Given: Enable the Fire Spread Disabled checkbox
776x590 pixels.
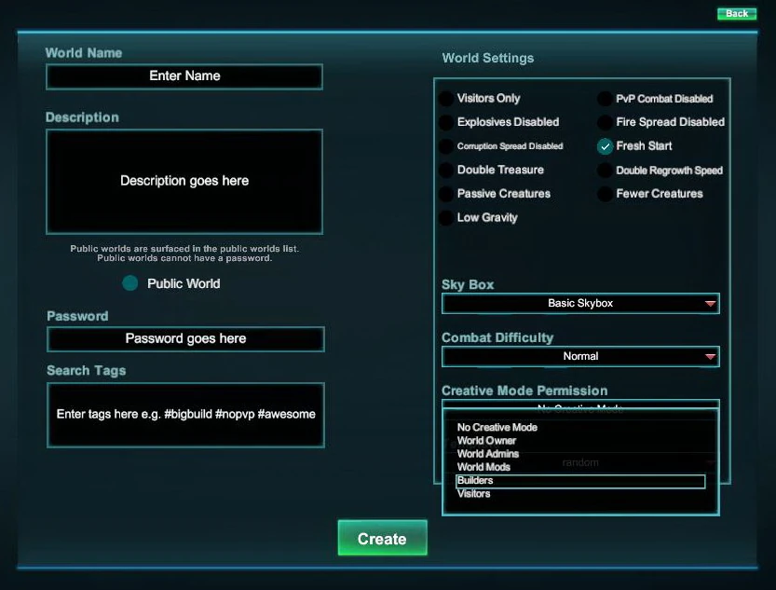Looking at the screenshot, I should pyautogui.click(x=605, y=122).
